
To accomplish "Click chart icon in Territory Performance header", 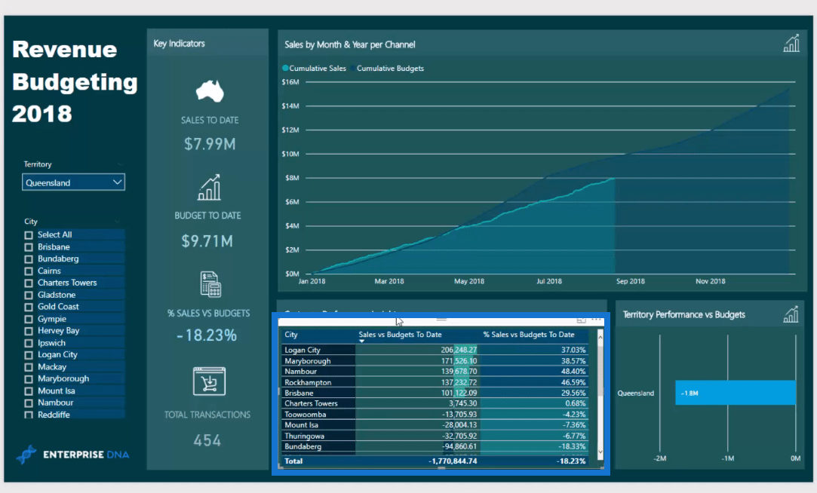I will 791,314.
